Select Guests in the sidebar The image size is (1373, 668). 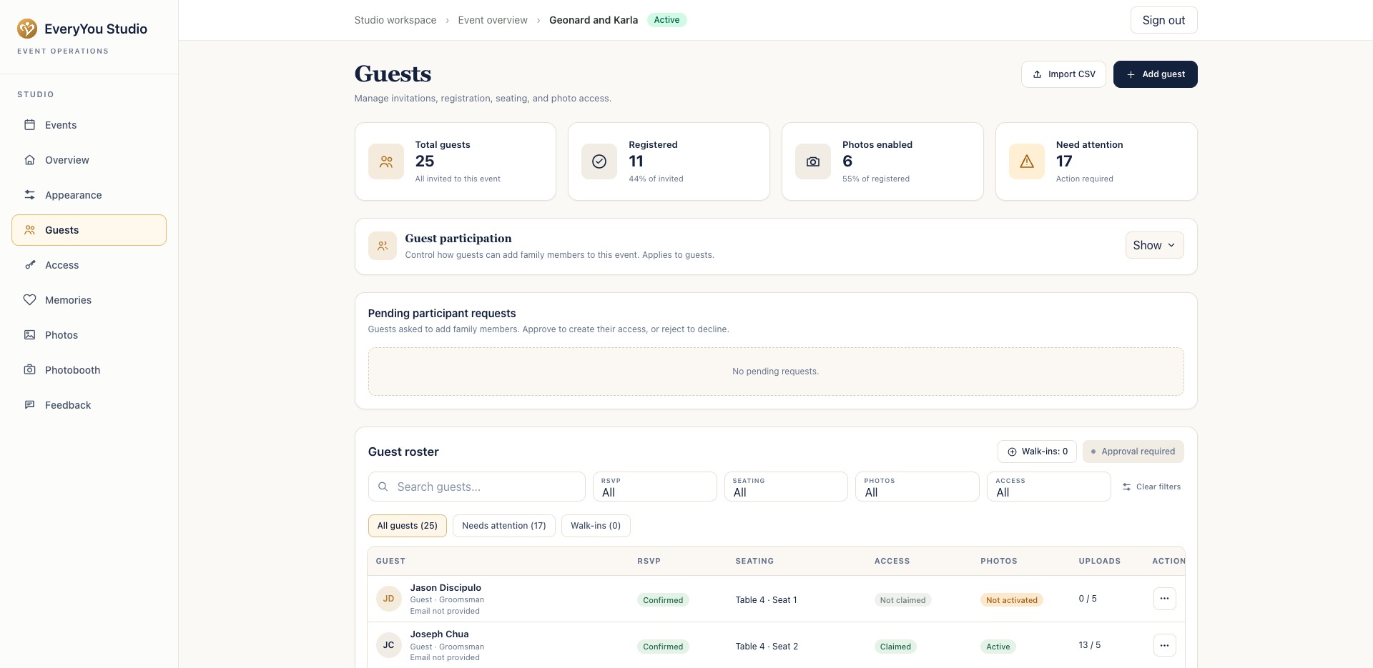[x=89, y=230]
